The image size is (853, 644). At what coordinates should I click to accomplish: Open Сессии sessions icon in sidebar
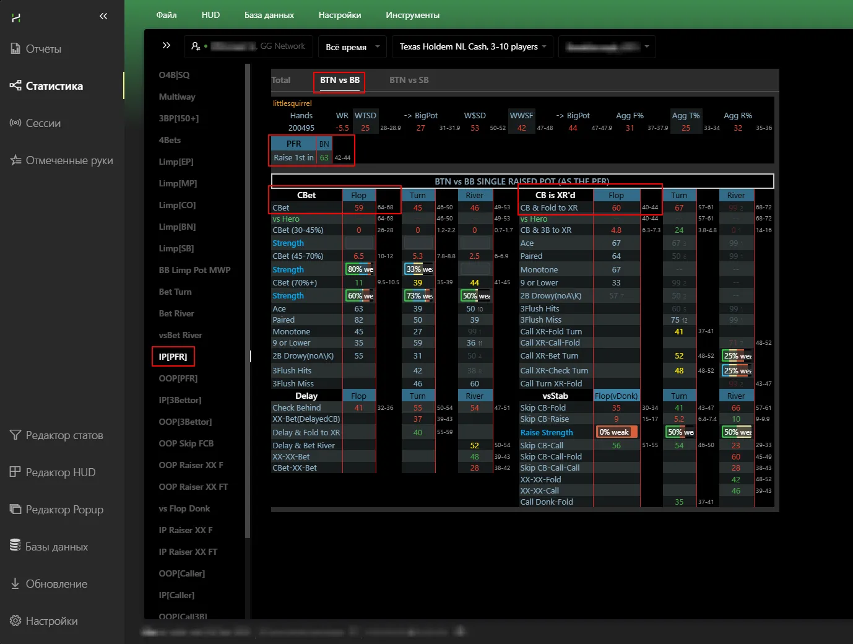pyautogui.click(x=15, y=123)
